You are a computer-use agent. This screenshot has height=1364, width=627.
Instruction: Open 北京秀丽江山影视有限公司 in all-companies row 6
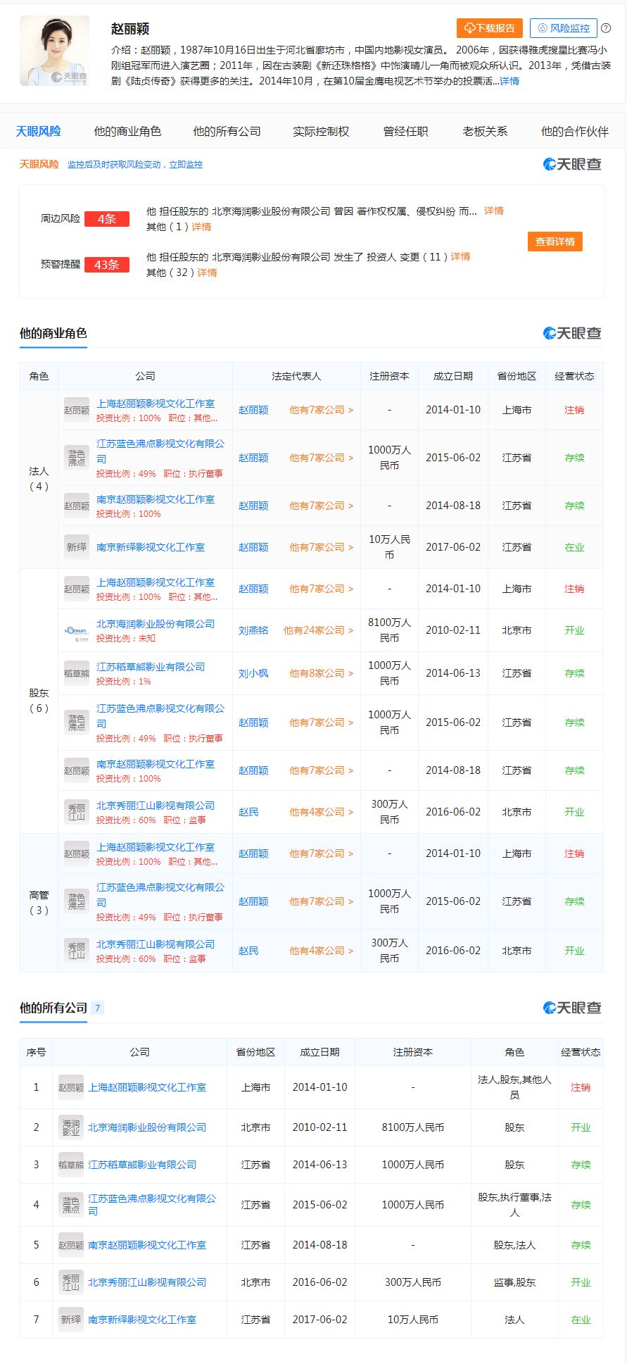click(x=147, y=1282)
